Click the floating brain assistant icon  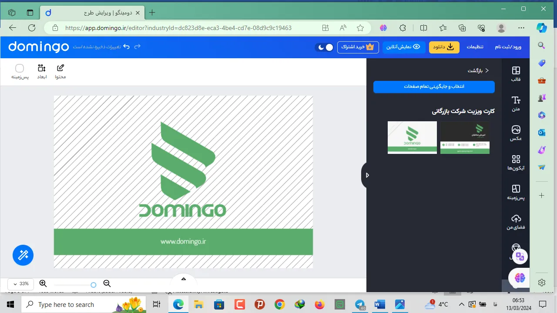(x=520, y=277)
